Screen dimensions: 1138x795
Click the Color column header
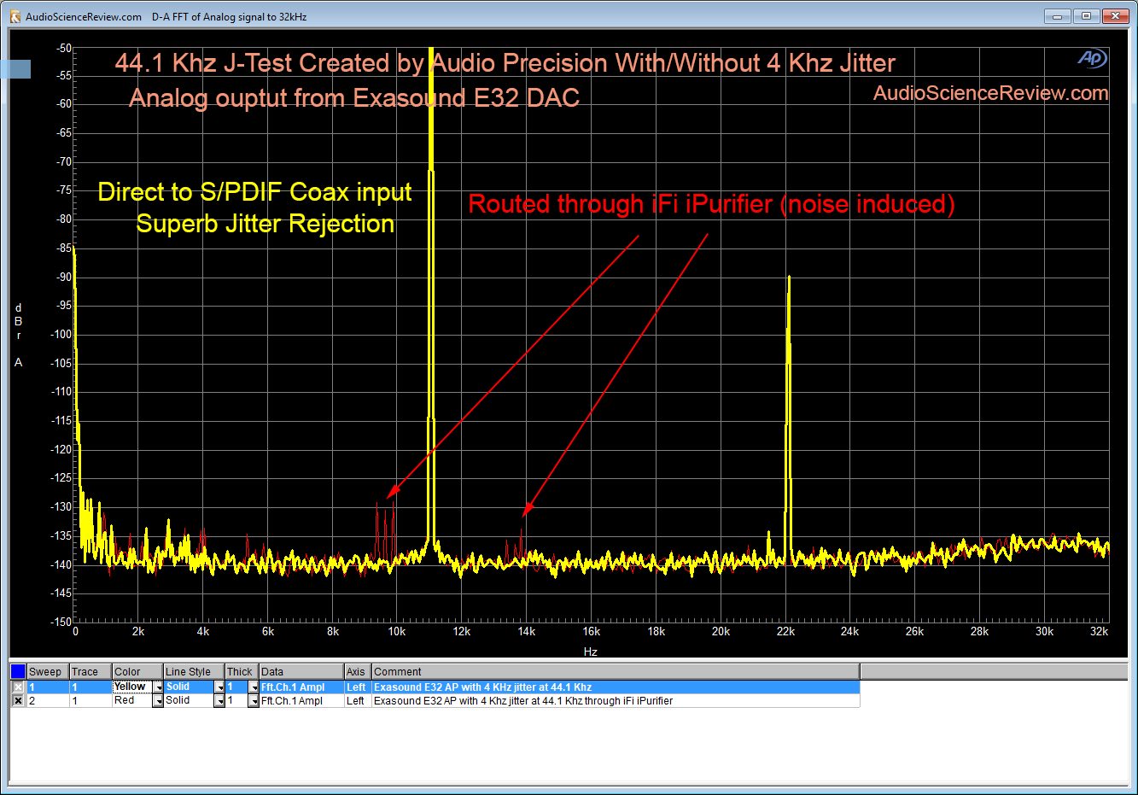(x=137, y=671)
